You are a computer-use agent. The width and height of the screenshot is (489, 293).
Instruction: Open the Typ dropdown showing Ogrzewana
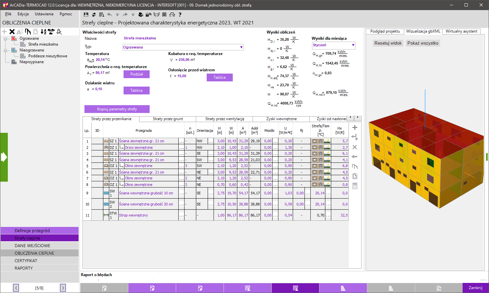(241, 47)
